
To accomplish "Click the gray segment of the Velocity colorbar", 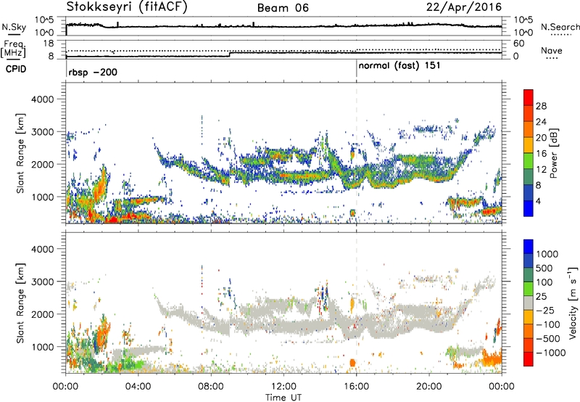I will pos(529,303).
